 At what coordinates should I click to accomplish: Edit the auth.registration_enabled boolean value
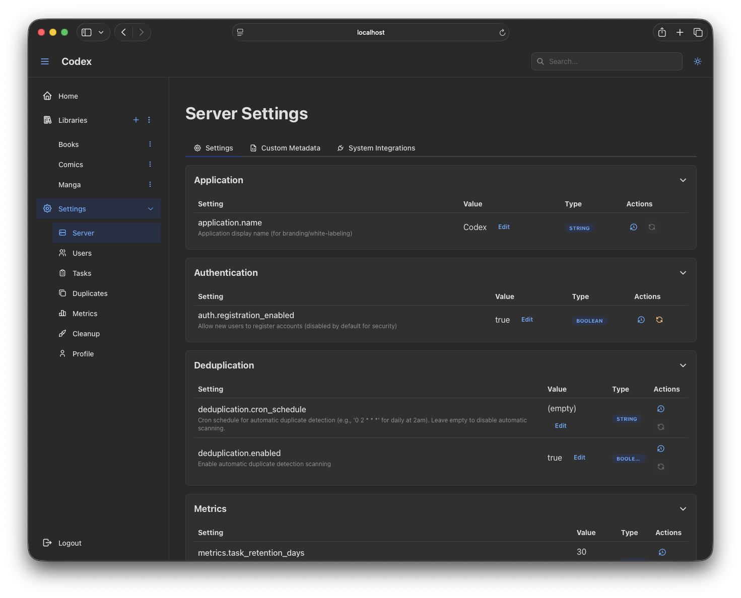526,319
